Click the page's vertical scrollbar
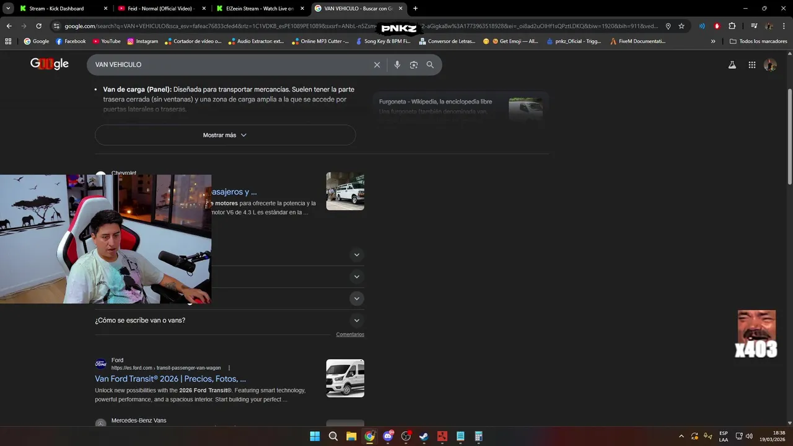This screenshot has height=446, width=793. [x=789, y=136]
